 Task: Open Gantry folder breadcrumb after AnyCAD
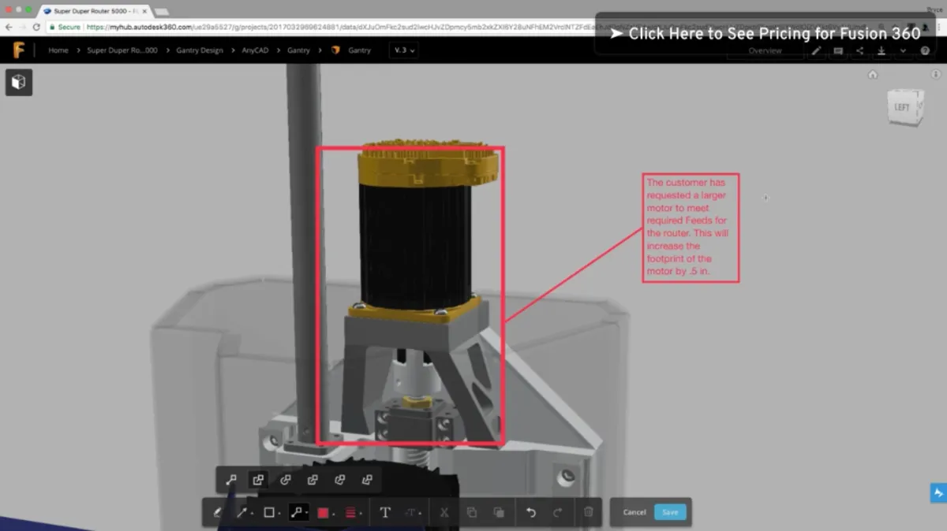298,50
